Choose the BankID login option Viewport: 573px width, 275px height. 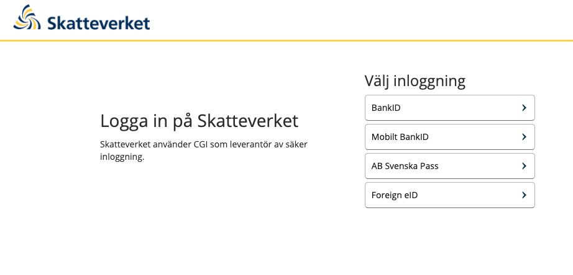coord(450,108)
